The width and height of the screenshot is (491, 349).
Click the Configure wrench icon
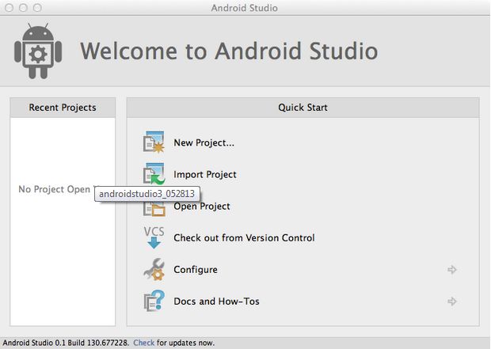pyautogui.click(x=154, y=270)
